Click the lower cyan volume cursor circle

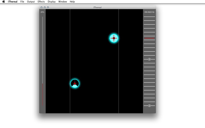[x=75, y=83]
